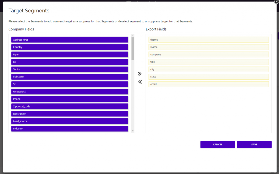Click the fname export field
The height and width of the screenshot is (174, 279).
coord(208,40)
